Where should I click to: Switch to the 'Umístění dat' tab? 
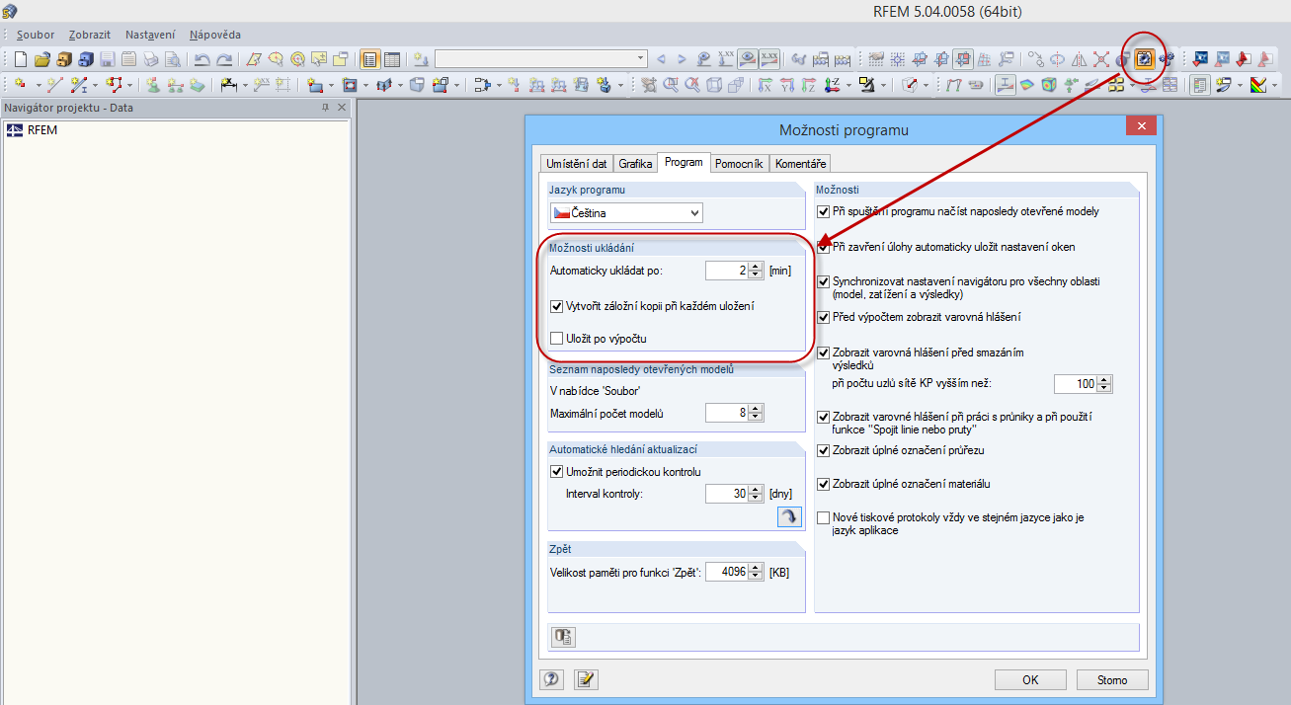577,164
